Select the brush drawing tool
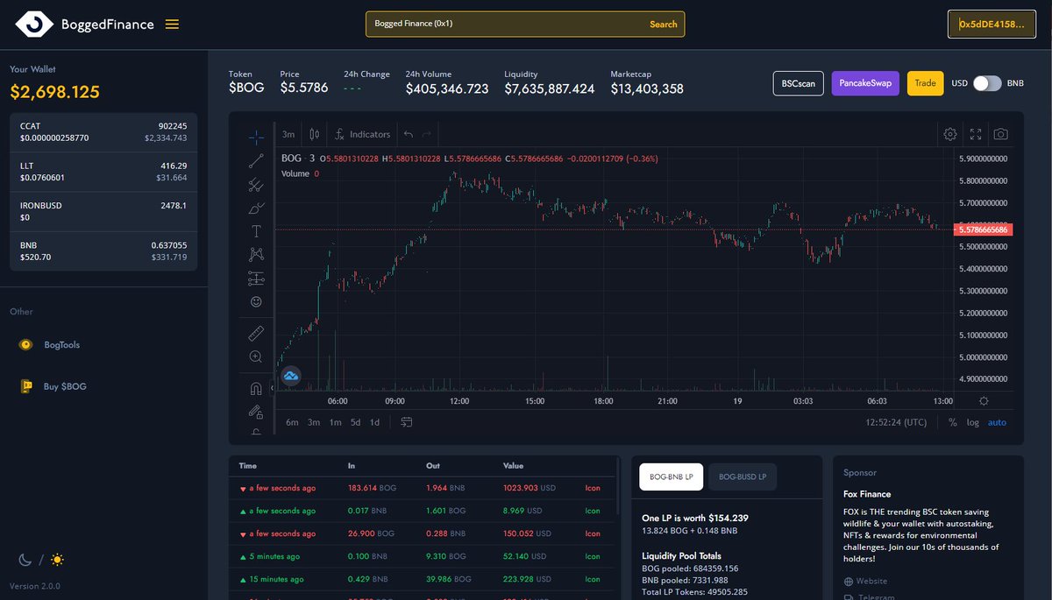The height and width of the screenshot is (600, 1052). pos(256,208)
